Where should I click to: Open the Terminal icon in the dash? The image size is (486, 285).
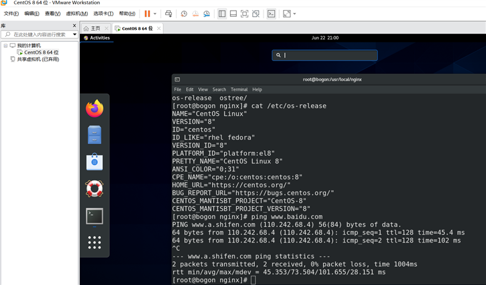pyautogui.click(x=95, y=216)
